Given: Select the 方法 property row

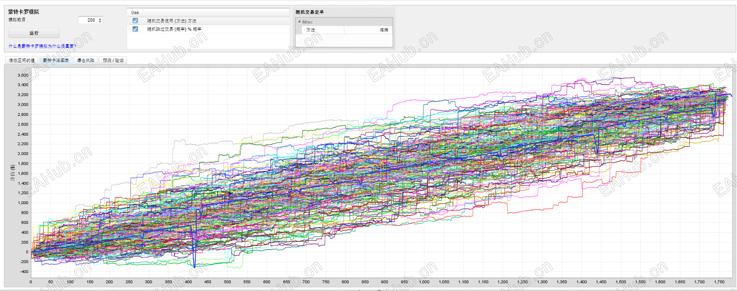Looking at the screenshot, I should click(344, 30).
